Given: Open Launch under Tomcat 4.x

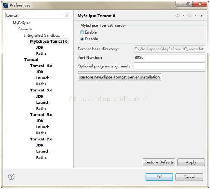Looking at the screenshot, I should (43, 78).
